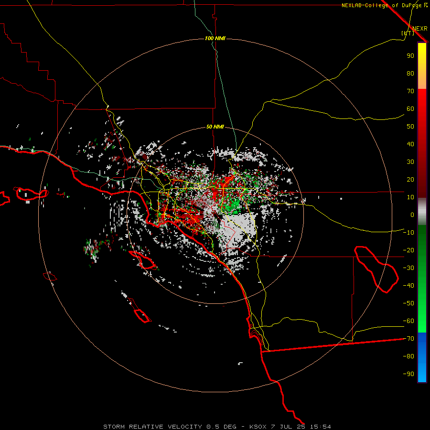Image resolution: width=430 pixels, height=430 pixels.
Task: Click the positive 40 scale value
Action: [x=410, y=144]
